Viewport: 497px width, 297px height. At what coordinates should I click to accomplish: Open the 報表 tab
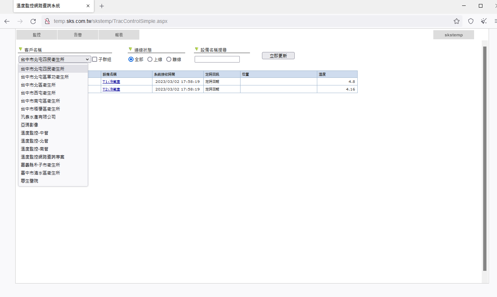(119, 35)
